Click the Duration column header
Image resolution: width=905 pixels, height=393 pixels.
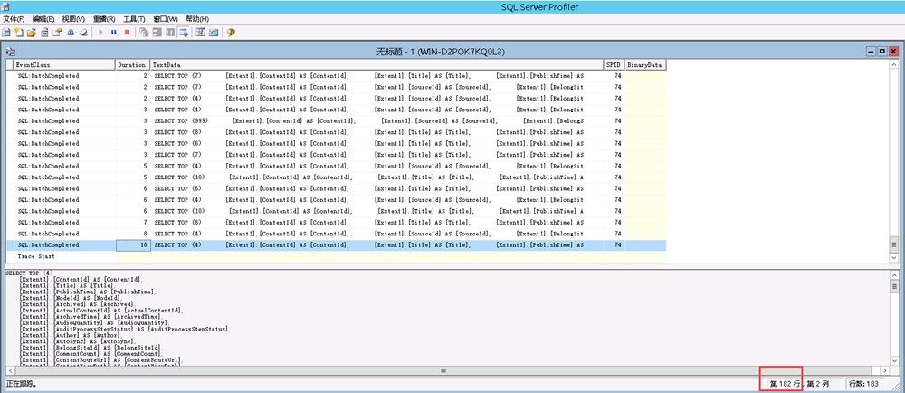pyautogui.click(x=131, y=65)
